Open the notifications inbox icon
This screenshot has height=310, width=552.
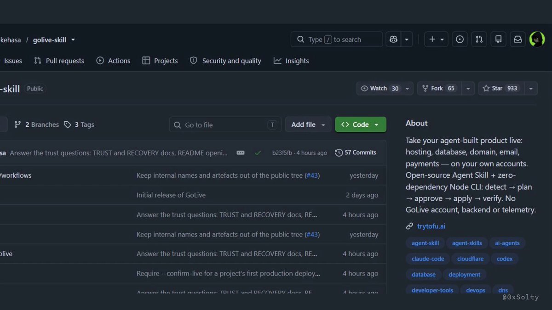pyautogui.click(x=517, y=39)
